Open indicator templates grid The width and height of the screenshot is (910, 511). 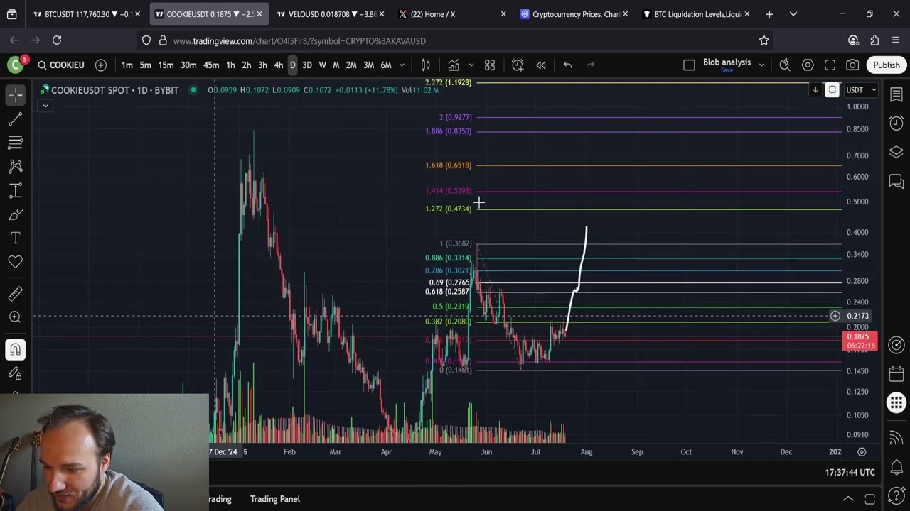[490, 65]
